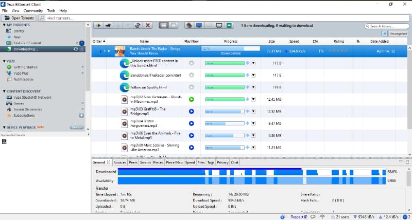Click the open torrent arrow toolbar icon
The width and height of the screenshot is (412, 220).
pos(98,25)
